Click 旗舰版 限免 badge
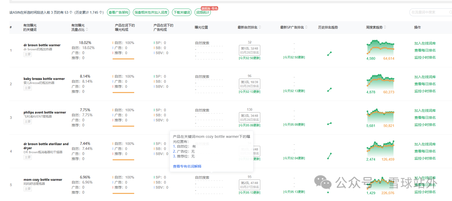The width and height of the screenshot is (452, 201). [x=210, y=8]
